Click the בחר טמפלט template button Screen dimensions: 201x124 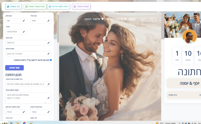coord(14,7)
